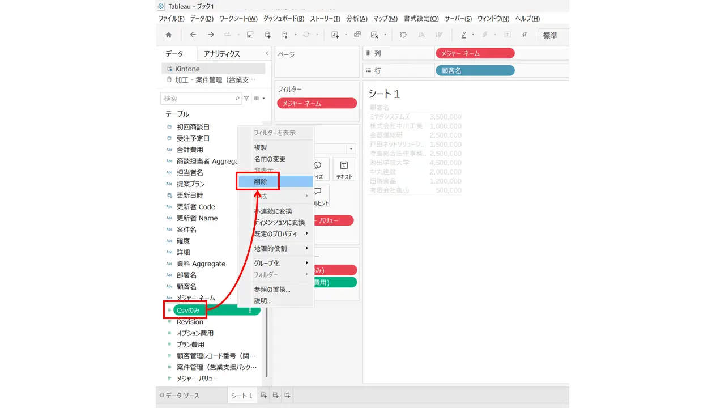
Task: Click the Tableau home start page icon
Action: 168,35
